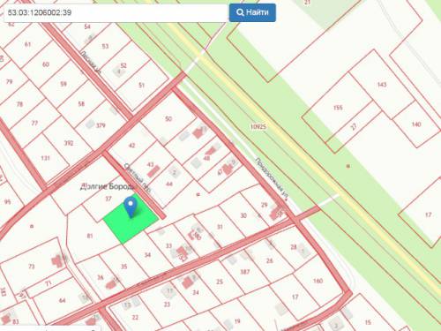Click the blue location pin marker
The height and width of the screenshot is (331, 441).
pos(131,207)
